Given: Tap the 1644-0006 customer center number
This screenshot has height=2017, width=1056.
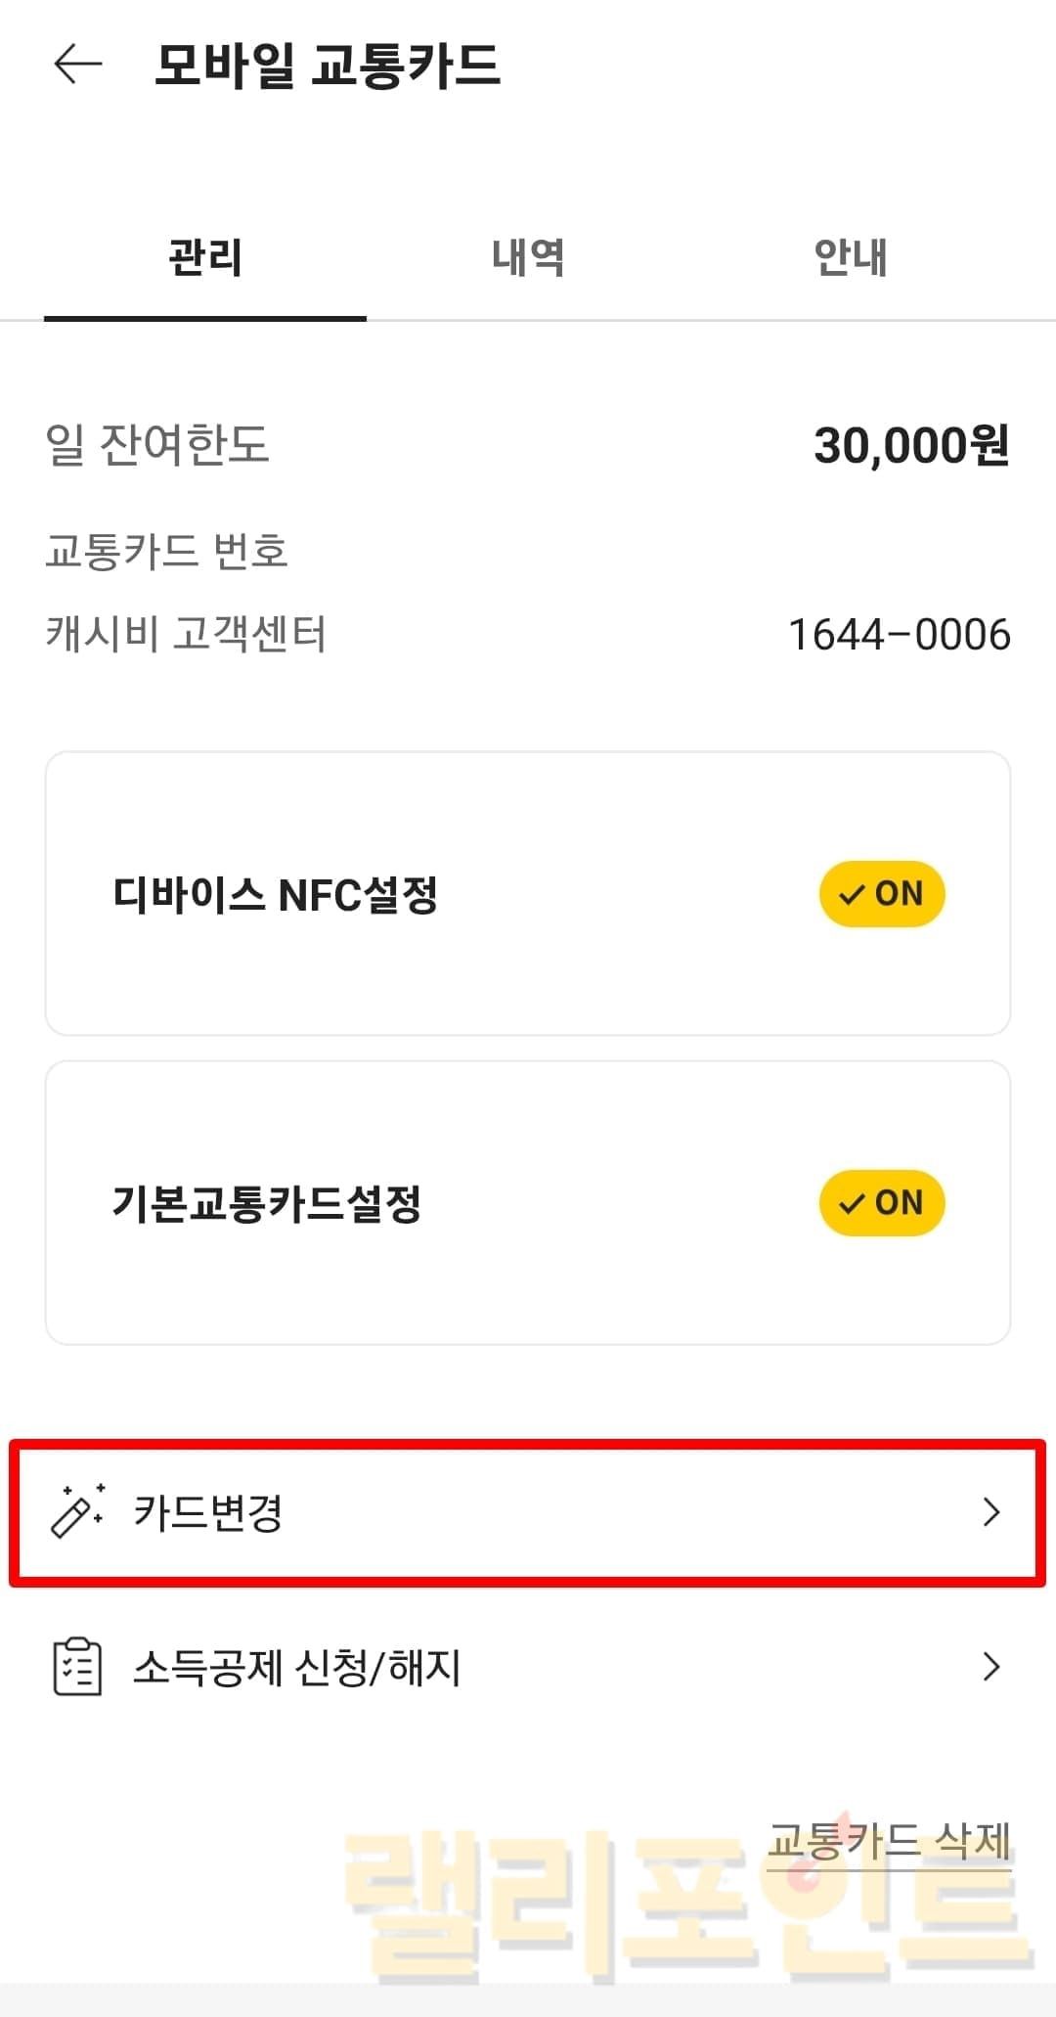Looking at the screenshot, I should [899, 635].
